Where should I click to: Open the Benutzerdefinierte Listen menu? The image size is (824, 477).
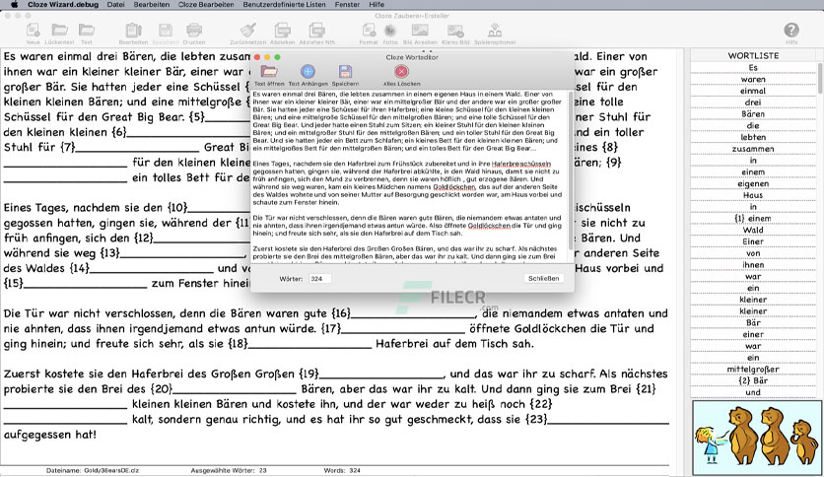click(x=284, y=4)
